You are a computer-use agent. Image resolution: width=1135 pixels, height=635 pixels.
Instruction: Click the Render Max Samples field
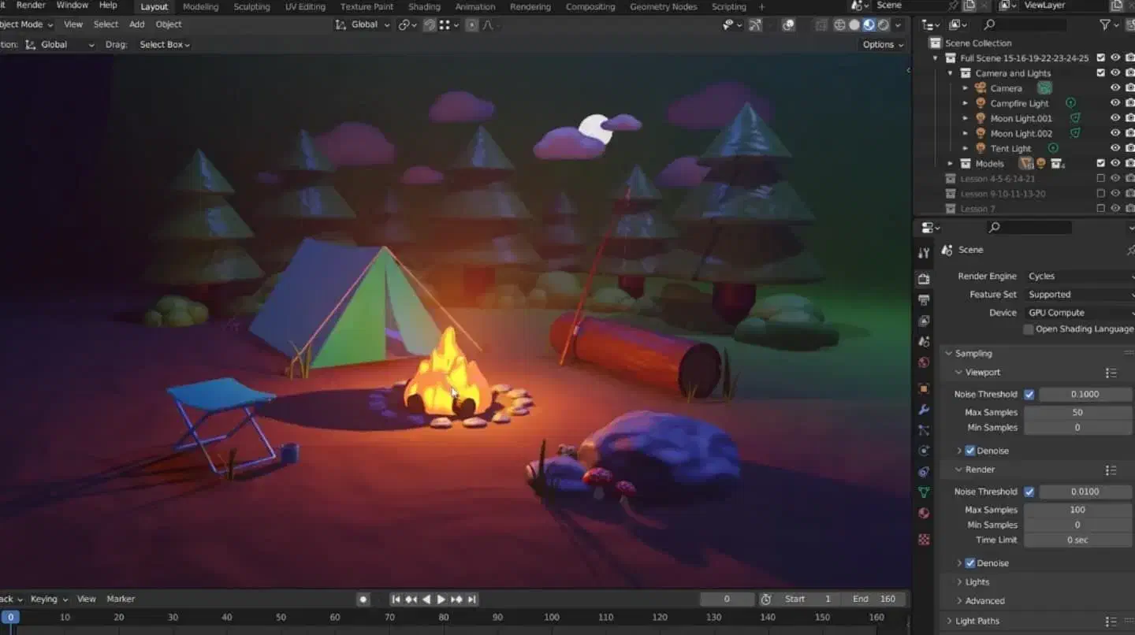[1077, 510]
